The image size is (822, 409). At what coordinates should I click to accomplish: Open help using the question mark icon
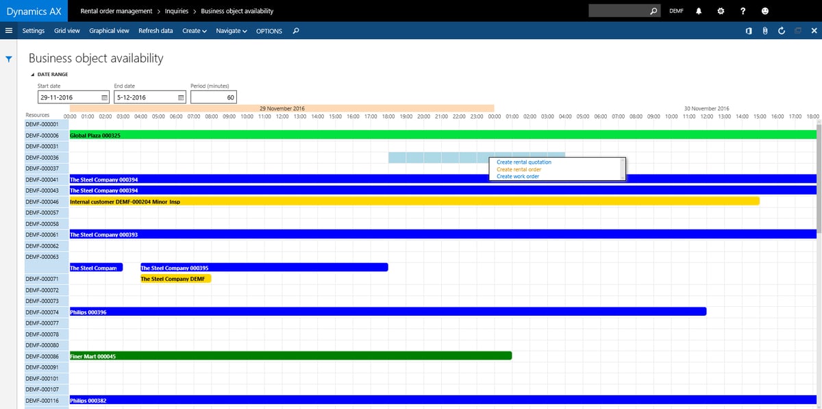click(744, 11)
